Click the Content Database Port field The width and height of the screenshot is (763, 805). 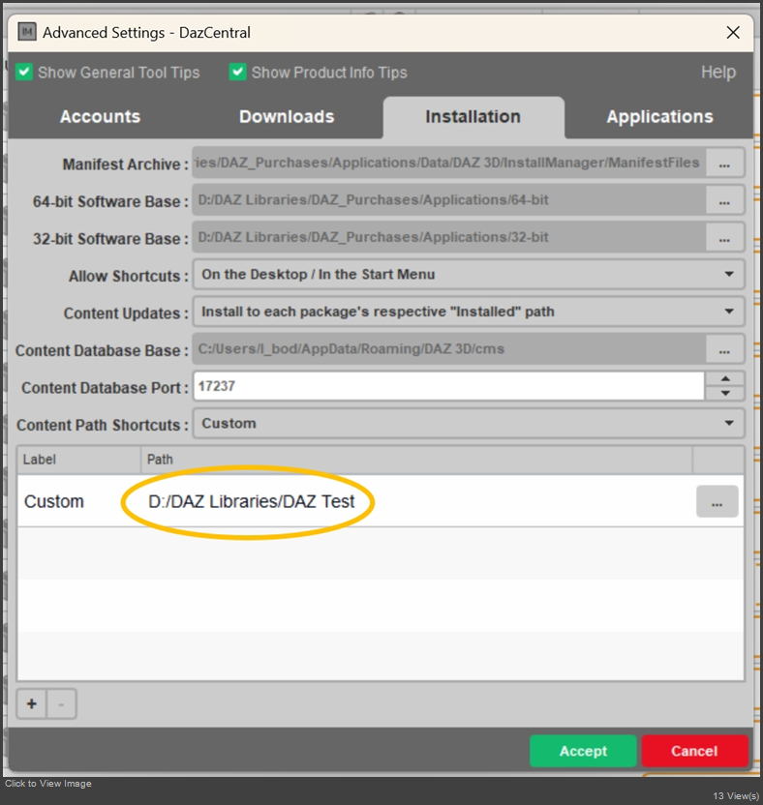(x=448, y=386)
